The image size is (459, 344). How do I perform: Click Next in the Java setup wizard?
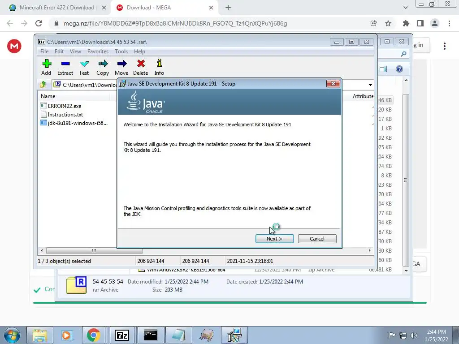pos(275,239)
